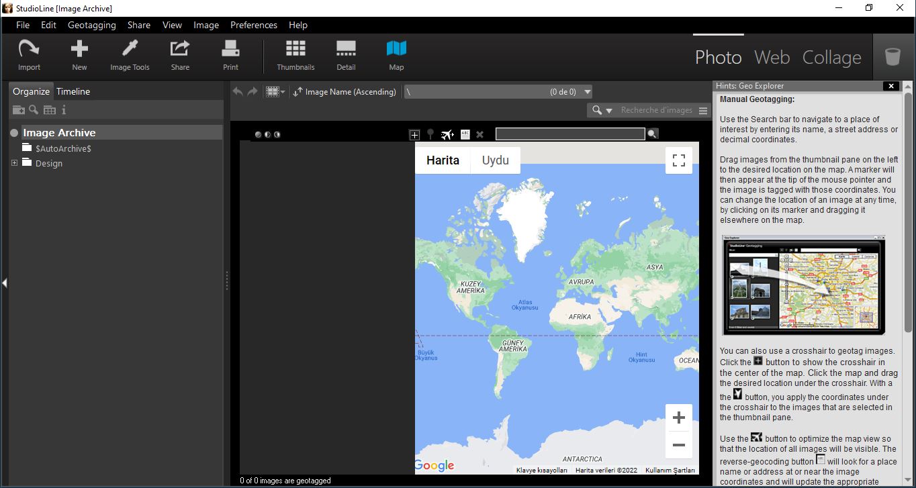Click the sort order arrows icon
Viewport: 916px width, 488px height.
point(298,91)
